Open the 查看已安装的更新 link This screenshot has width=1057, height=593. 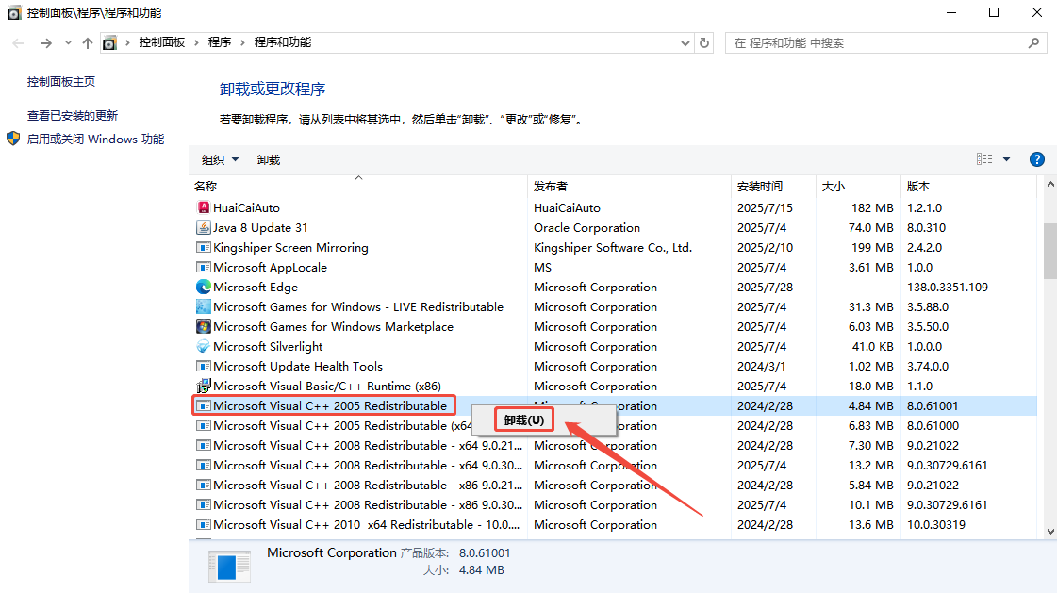coord(72,115)
